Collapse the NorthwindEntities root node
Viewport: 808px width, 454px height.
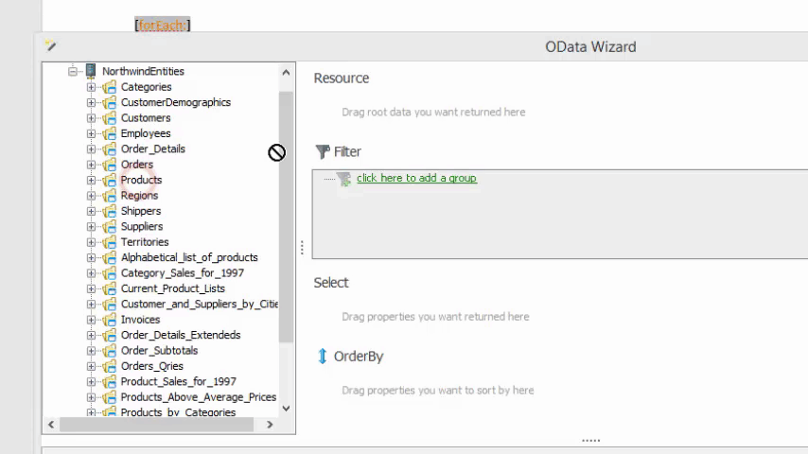pyautogui.click(x=73, y=71)
